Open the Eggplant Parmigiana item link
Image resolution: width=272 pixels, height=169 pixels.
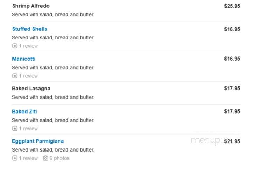click(38, 141)
